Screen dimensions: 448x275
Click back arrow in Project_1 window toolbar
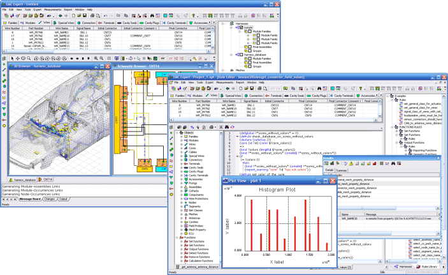tap(228, 89)
